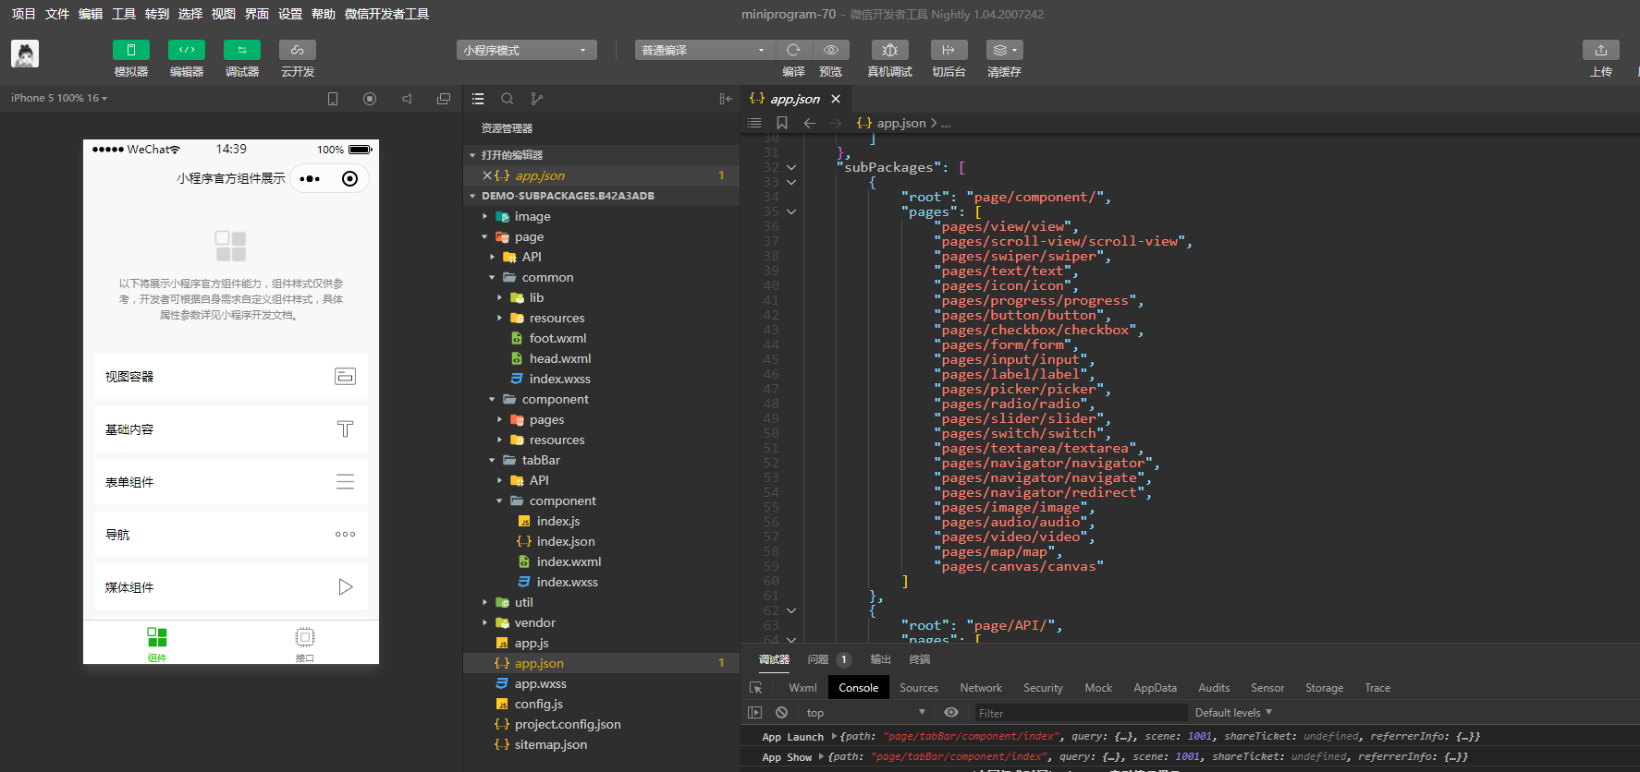This screenshot has height=772, width=1640.
Task: Toggle the 调试器 debugger panel button
Action: (x=241, y=50)
